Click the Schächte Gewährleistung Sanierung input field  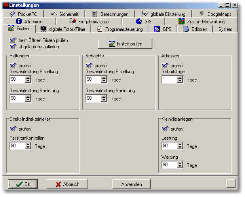point(93,98)
